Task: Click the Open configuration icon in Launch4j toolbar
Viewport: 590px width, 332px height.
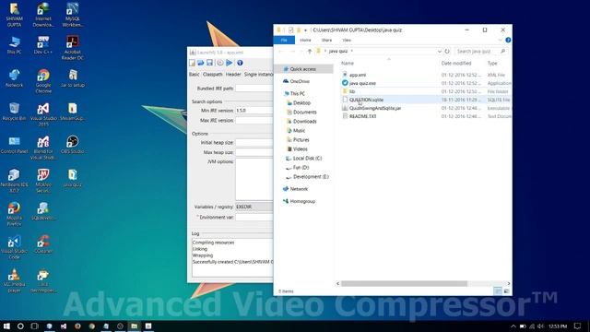Action: pos(201,63)
